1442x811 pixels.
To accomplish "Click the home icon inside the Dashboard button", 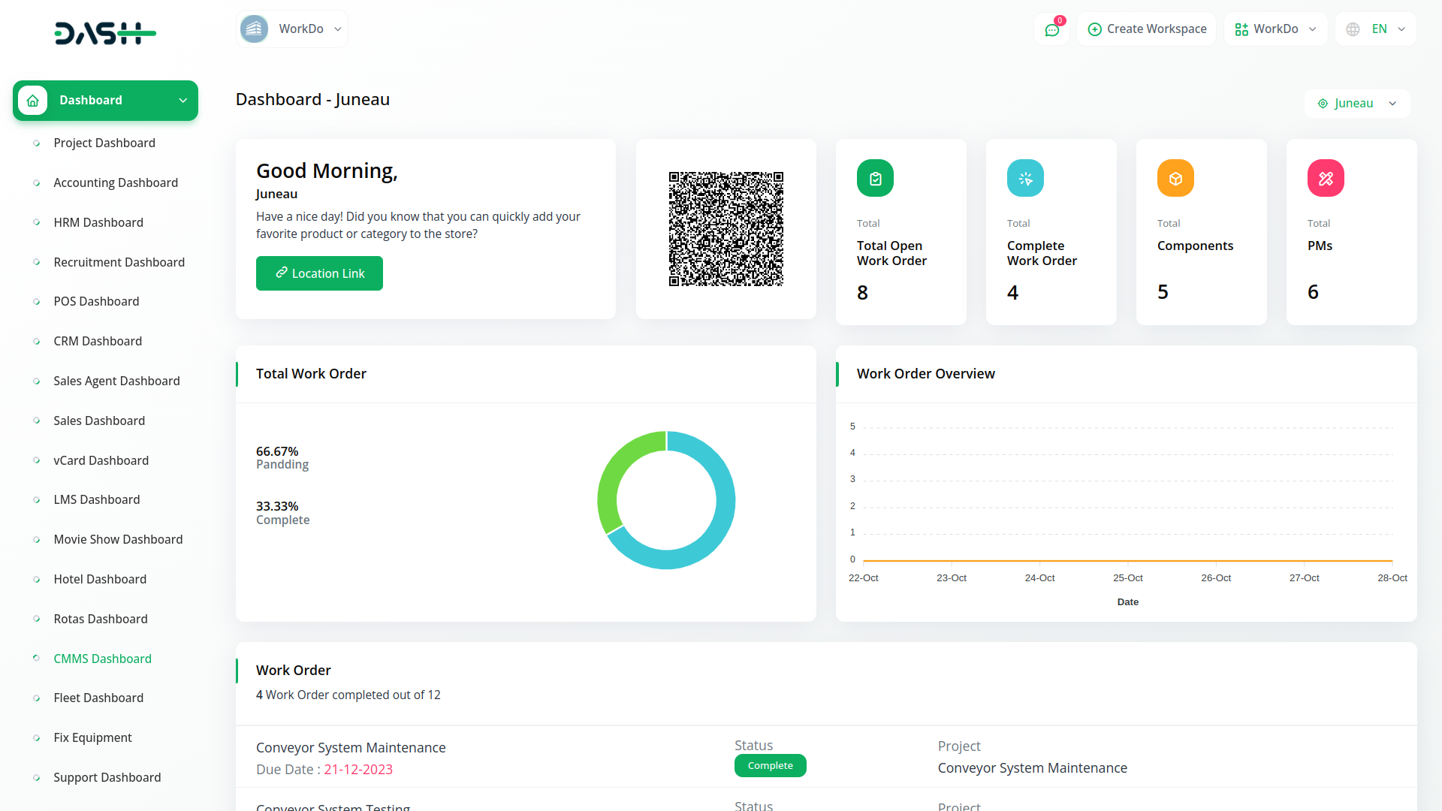I will 33,100.
